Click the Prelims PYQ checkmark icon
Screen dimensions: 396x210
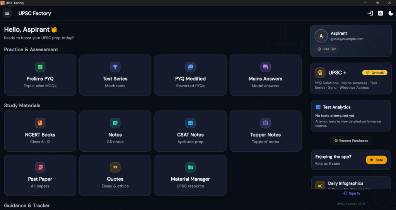(40, 67)
